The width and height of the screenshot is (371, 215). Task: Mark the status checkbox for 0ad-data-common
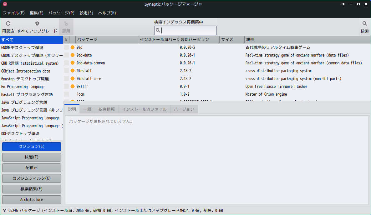point(66,63)
